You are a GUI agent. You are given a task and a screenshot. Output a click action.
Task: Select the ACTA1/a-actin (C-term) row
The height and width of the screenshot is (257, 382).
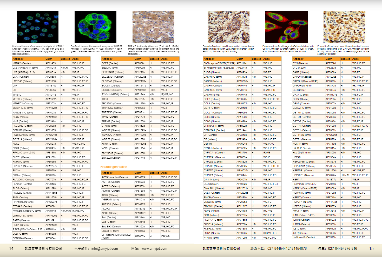coord(115,177)
